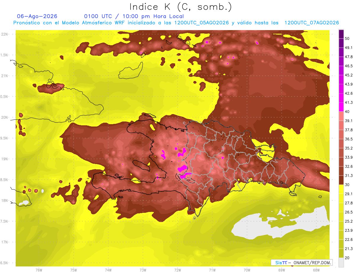Viewport: 355px width, 274px height.
Task: Click the blue "Sis" logo text beside ONAMET
Action: pyautogui.click(x=279, y=262)
